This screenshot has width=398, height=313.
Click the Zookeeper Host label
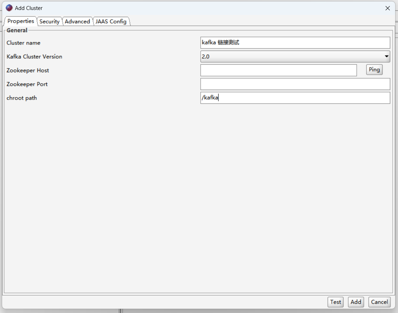click(x=28, y=70)
